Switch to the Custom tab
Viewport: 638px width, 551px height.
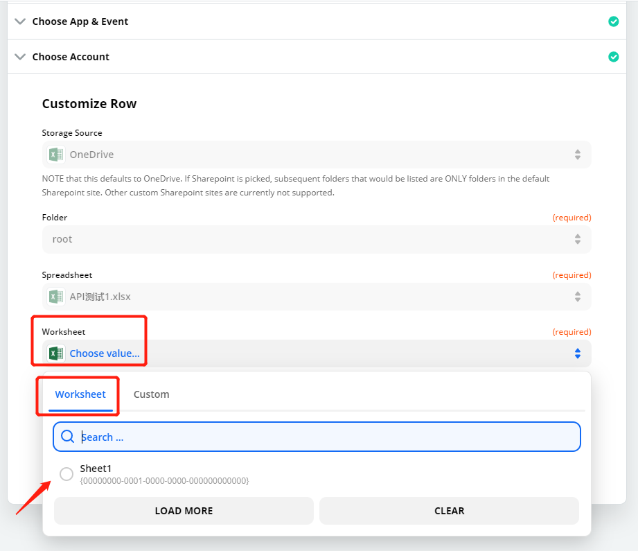click(152, 394)
